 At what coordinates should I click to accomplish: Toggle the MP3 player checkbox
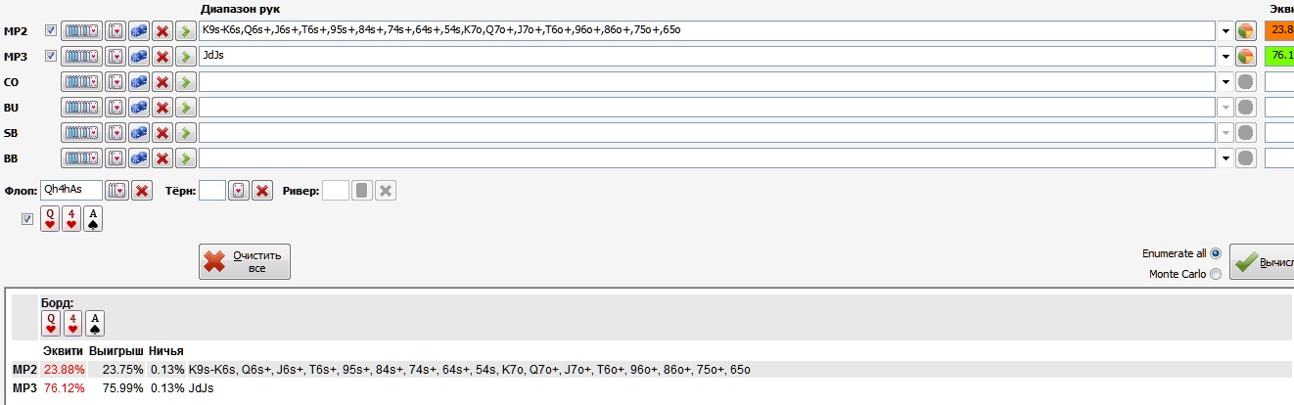tap(51, 57)
